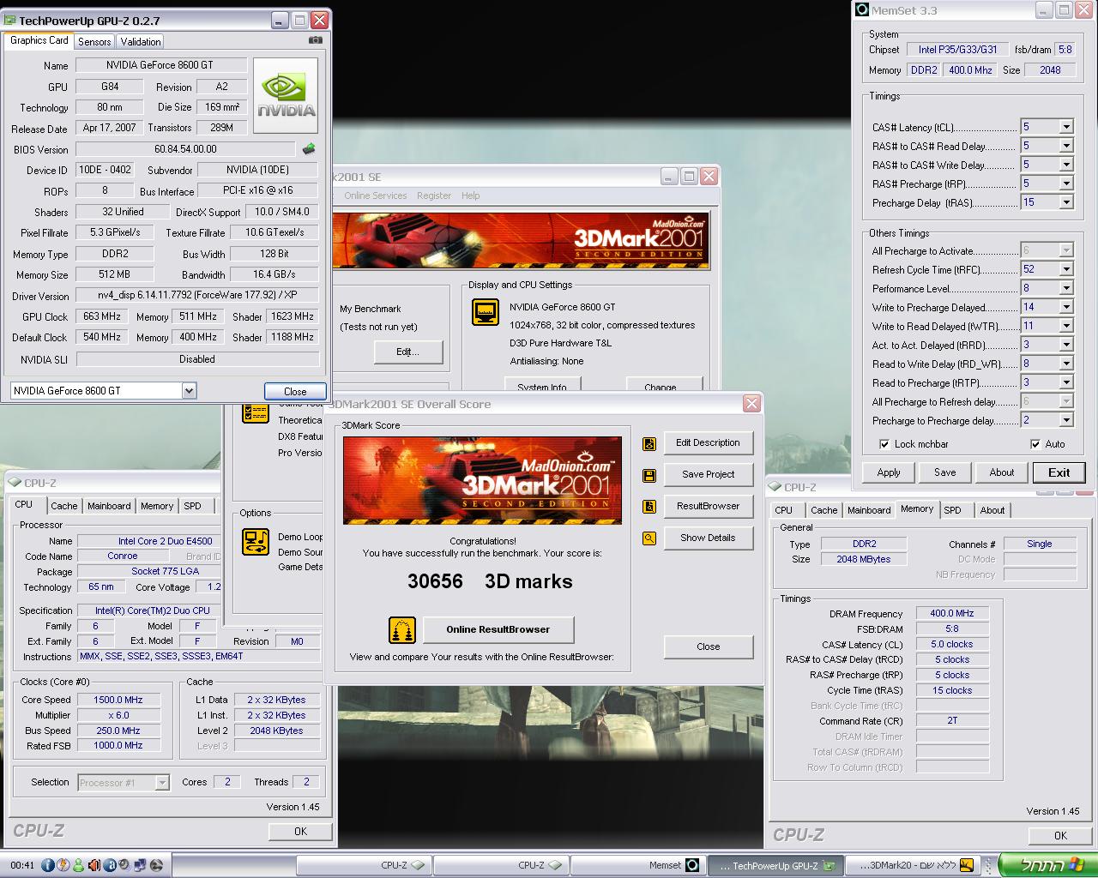Click the Online ResultBrowser trees icon
The width and height of the screenshot is (1098, 878).
click(402, 630)
